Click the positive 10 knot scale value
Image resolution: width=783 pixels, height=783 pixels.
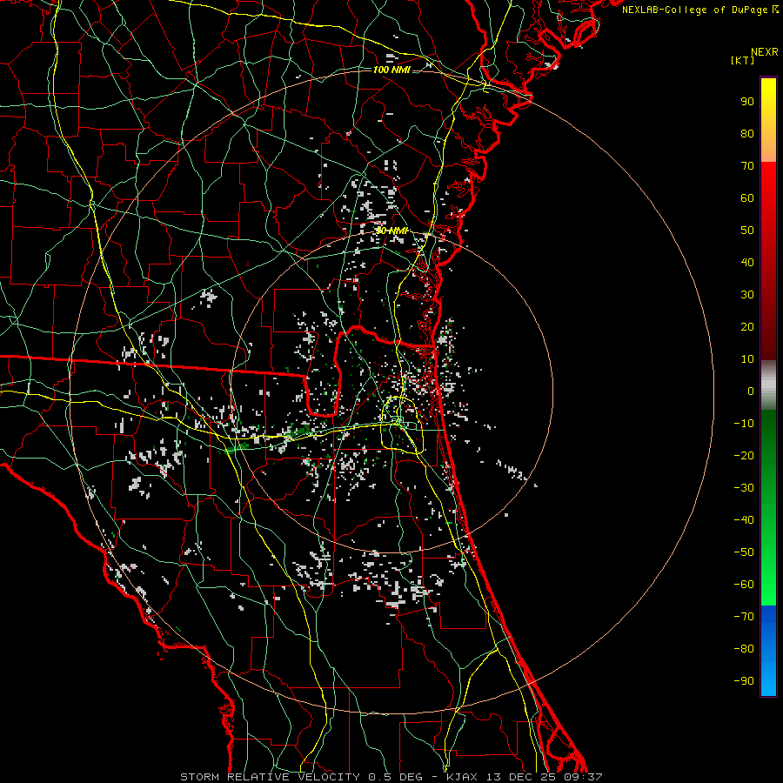tap(747, 359)
